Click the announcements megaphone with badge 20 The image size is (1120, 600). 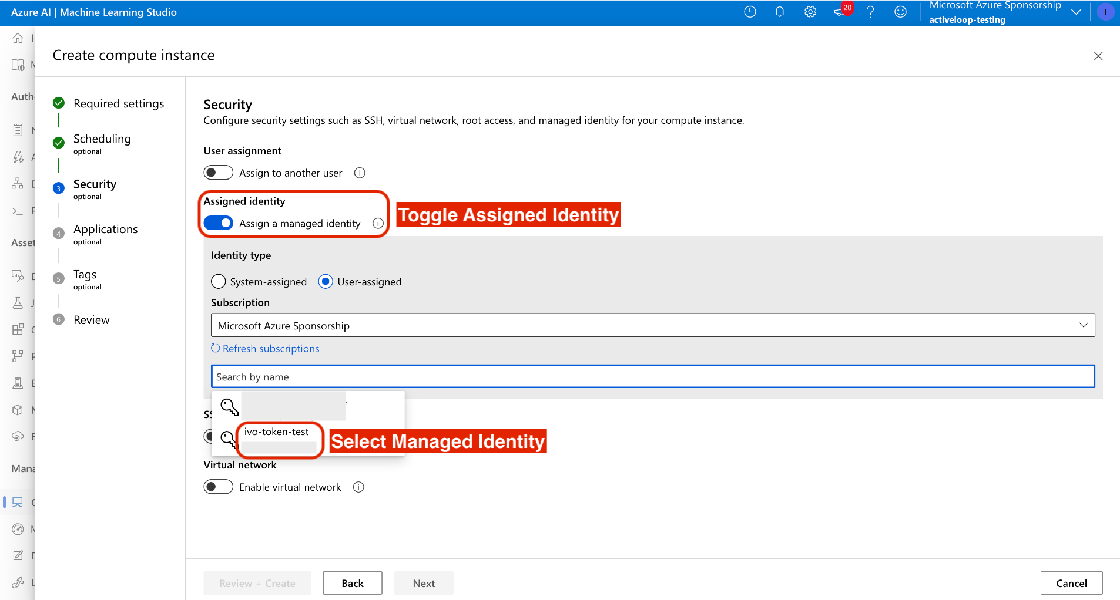840,12
